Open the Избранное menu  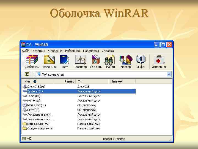click(x=73, y=51)
